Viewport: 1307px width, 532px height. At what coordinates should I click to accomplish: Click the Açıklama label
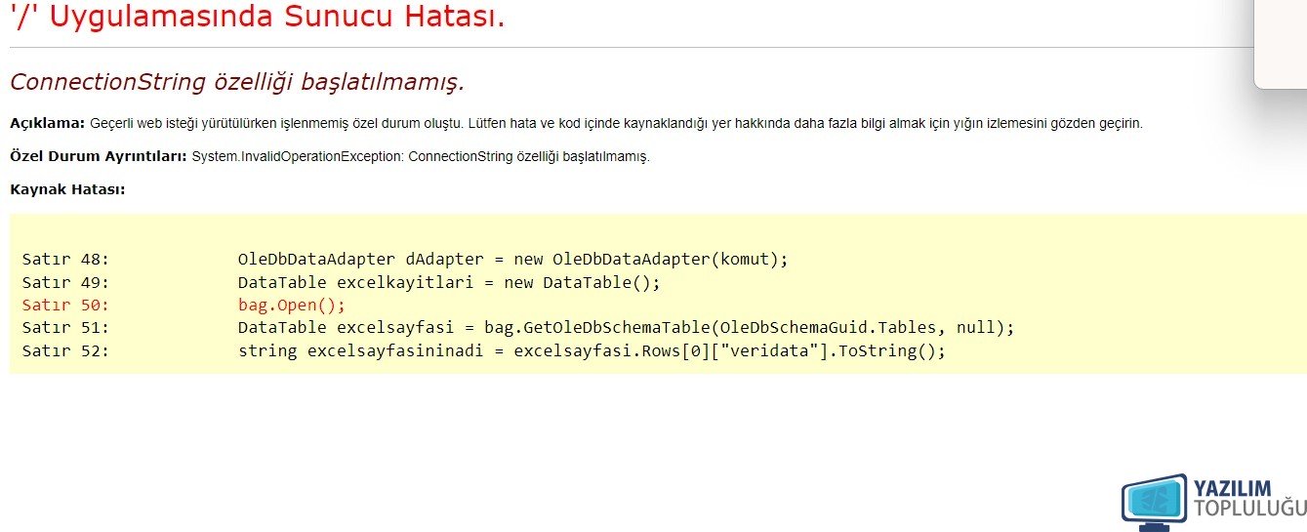pyautogui.click(x=48, y=124)
